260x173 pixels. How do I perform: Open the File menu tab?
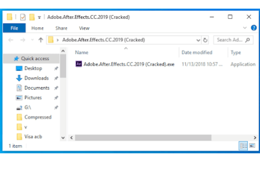tap(14, 28)
